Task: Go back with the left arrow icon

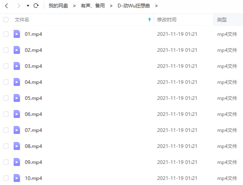Action: coord(6,6)
